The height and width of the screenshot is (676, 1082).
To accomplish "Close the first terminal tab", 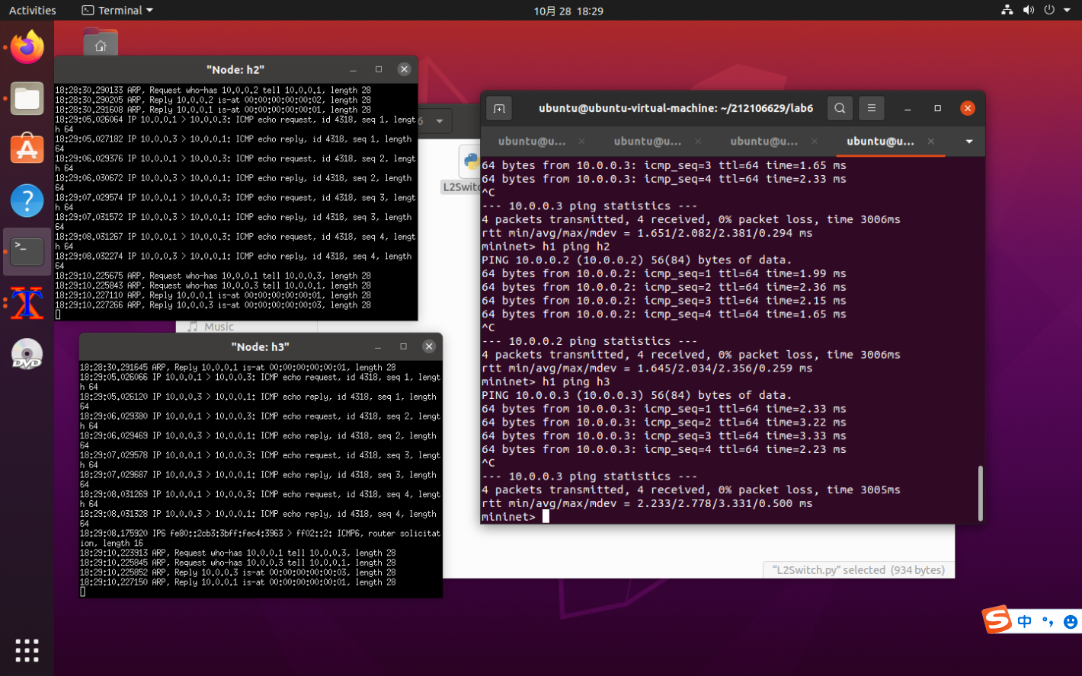I will (582, 142).
